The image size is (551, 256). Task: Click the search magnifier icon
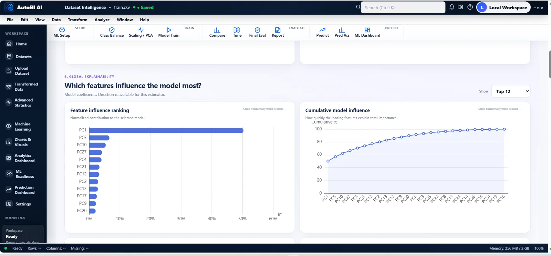(358, 7)
